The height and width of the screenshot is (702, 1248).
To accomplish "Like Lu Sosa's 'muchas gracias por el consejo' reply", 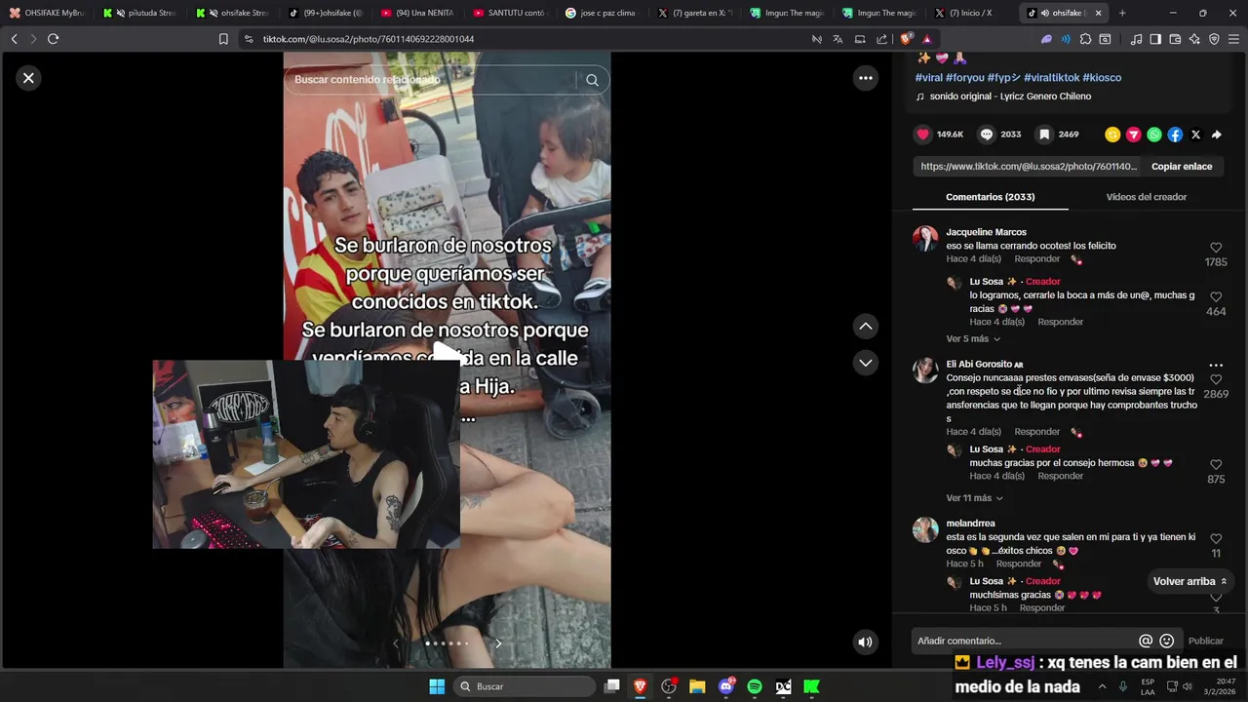I will [1215, 464].
